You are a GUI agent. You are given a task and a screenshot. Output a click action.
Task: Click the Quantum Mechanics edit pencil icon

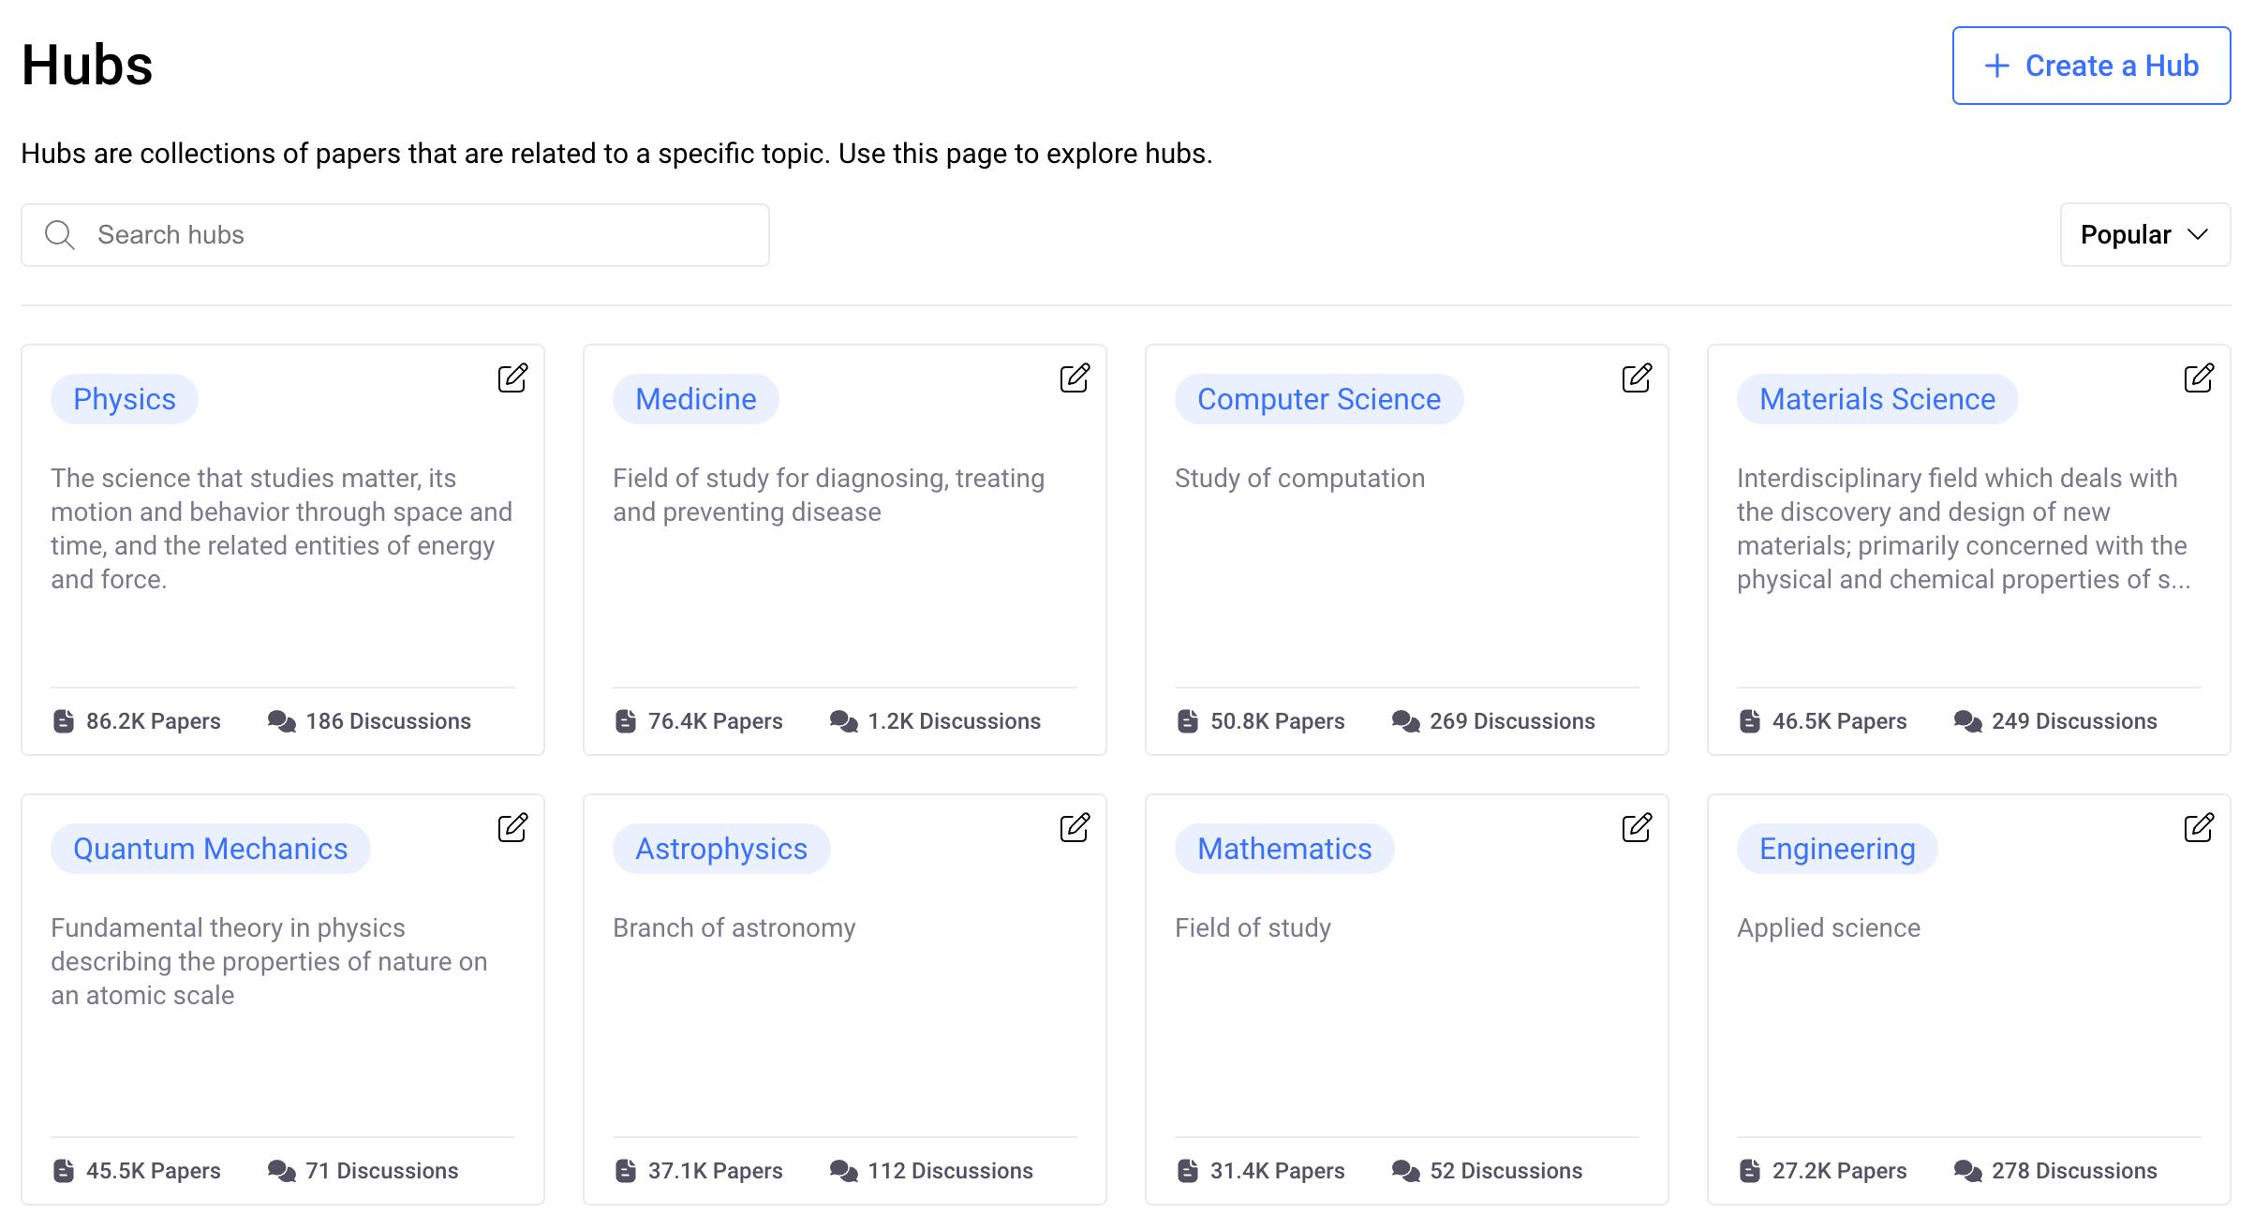tap(512, 827)
